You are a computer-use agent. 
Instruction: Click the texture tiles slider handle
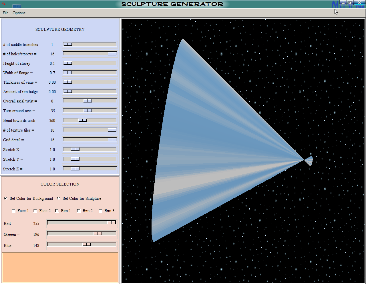coord(112,130)
